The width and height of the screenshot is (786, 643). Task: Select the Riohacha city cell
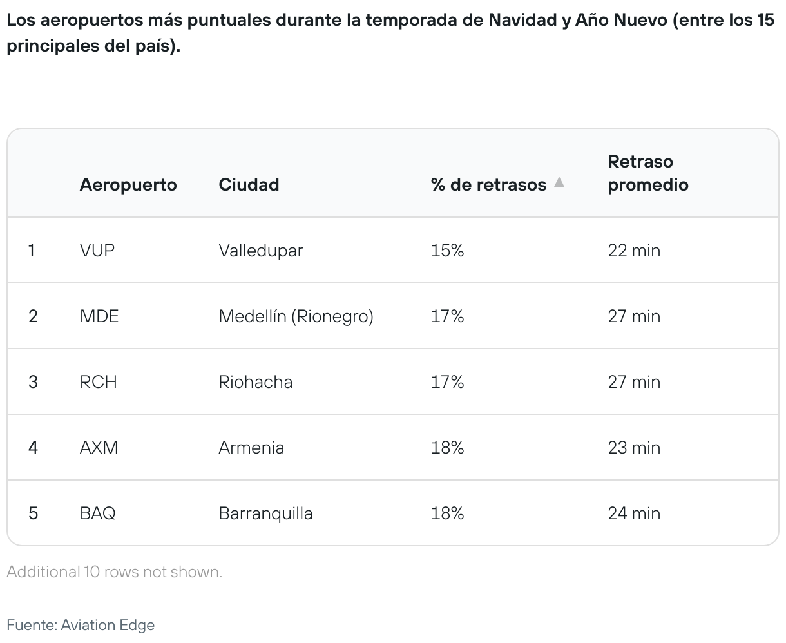coord(256,381)
